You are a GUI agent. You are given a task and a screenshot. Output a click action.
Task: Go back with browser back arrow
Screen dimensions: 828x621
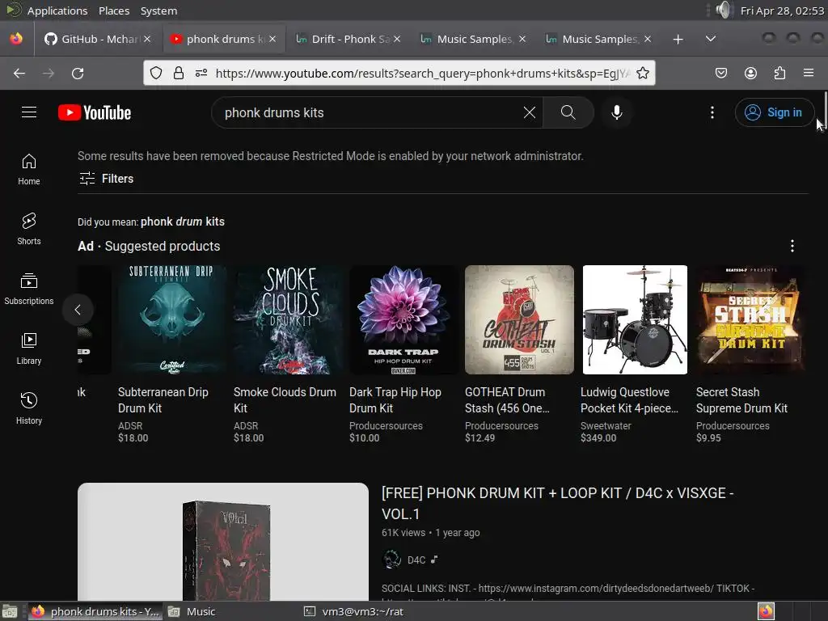[19, 74]
